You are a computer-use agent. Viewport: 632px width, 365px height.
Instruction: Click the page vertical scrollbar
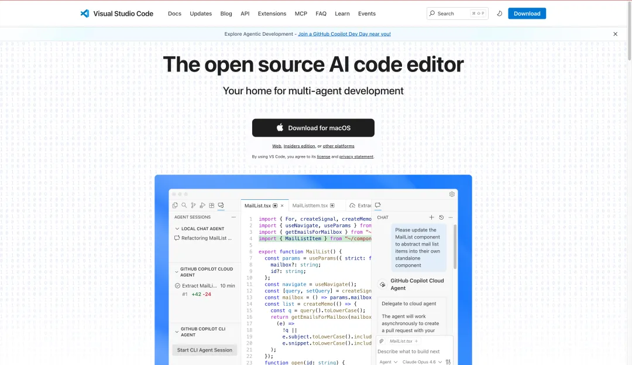629,32
